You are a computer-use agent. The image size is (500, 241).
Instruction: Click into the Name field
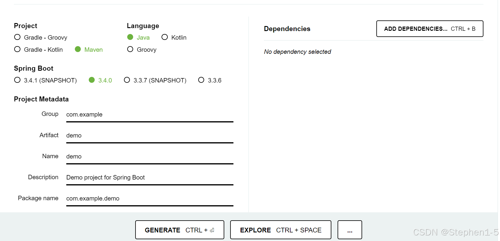150,157
